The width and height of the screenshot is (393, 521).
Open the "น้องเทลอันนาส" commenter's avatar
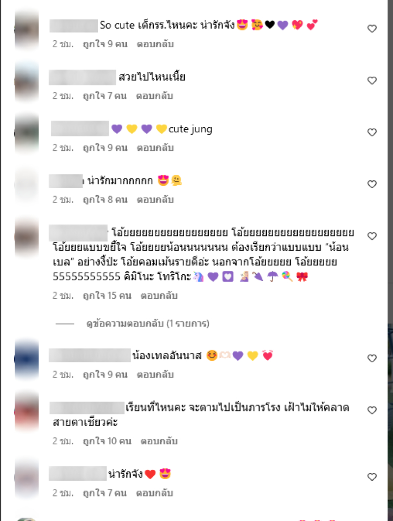(x=27, y=359)
